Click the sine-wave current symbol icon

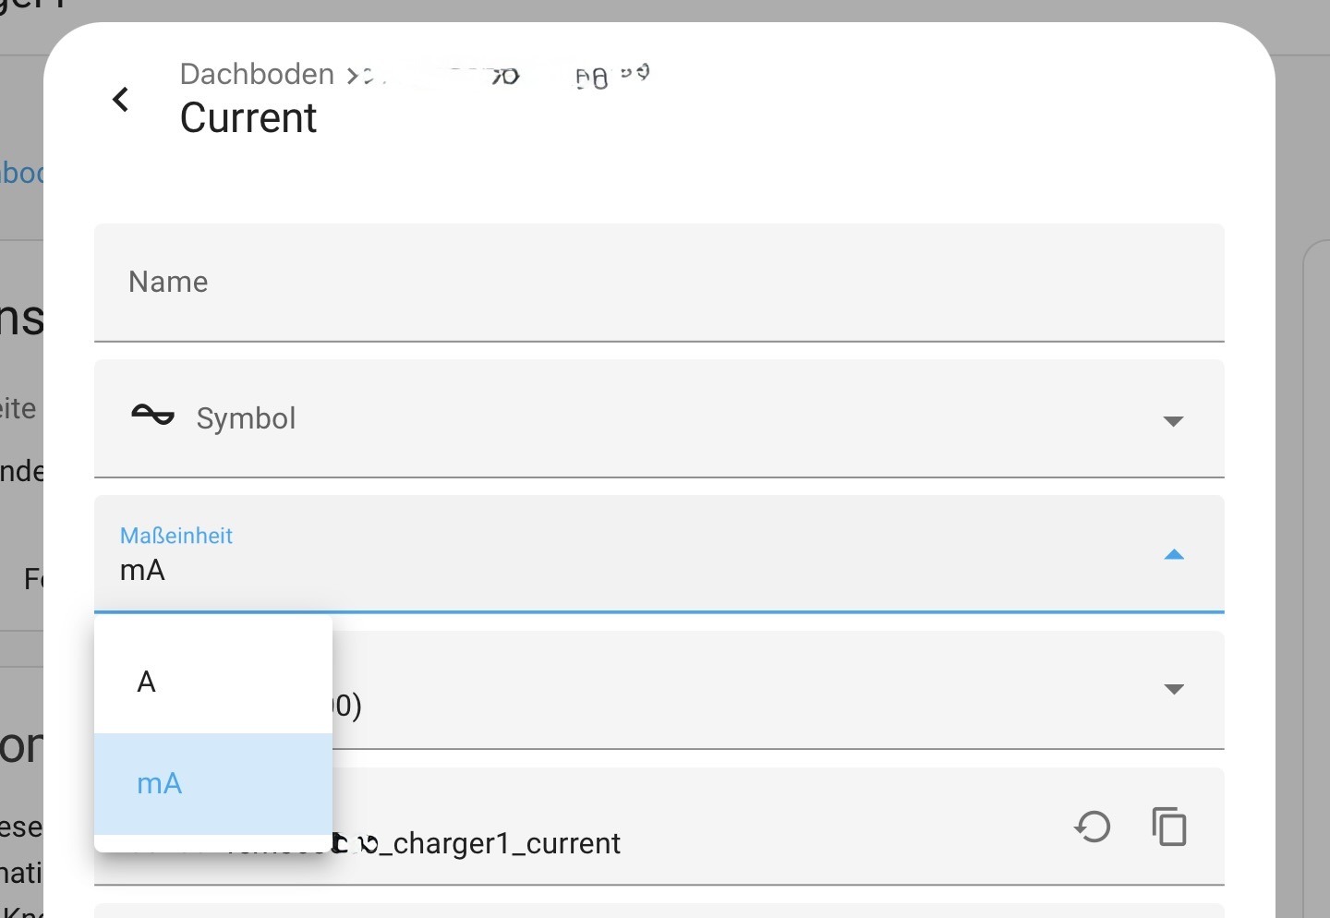tap(152, 416)
